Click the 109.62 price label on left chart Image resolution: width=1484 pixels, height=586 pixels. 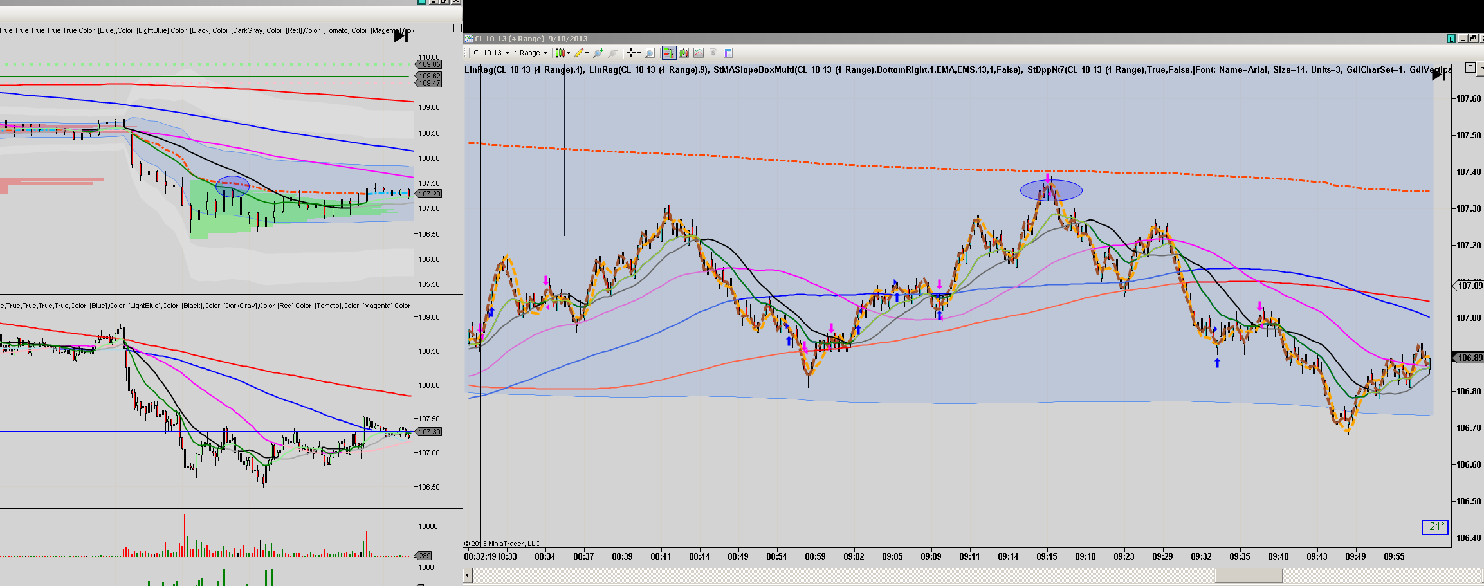pos(430,76)
